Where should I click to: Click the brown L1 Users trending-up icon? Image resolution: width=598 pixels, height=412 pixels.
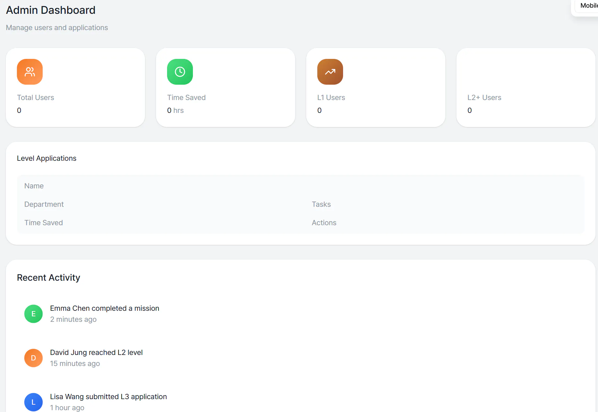click(x=330, y=72)
